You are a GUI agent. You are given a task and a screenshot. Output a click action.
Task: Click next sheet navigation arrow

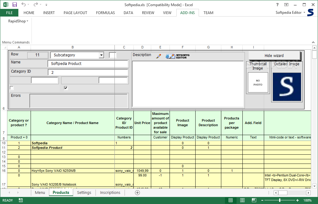coord(18,192)
